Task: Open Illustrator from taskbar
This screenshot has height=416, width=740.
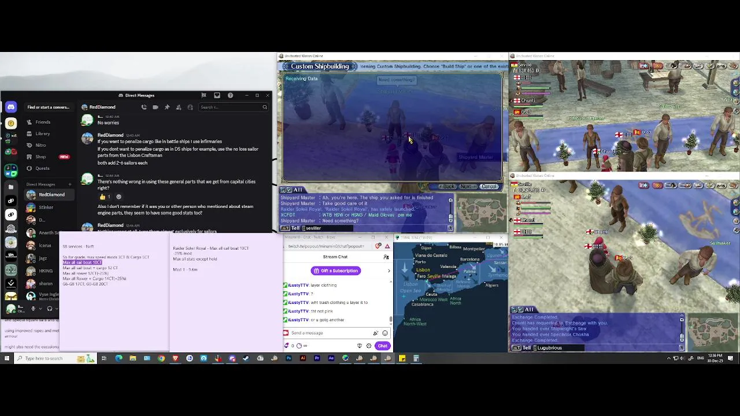Action: pyautogui.click(x=303, y=358)
